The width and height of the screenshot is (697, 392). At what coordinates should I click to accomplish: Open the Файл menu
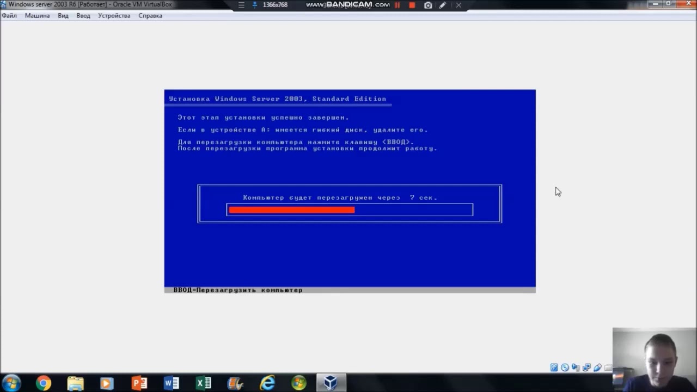tap(9, 16)
